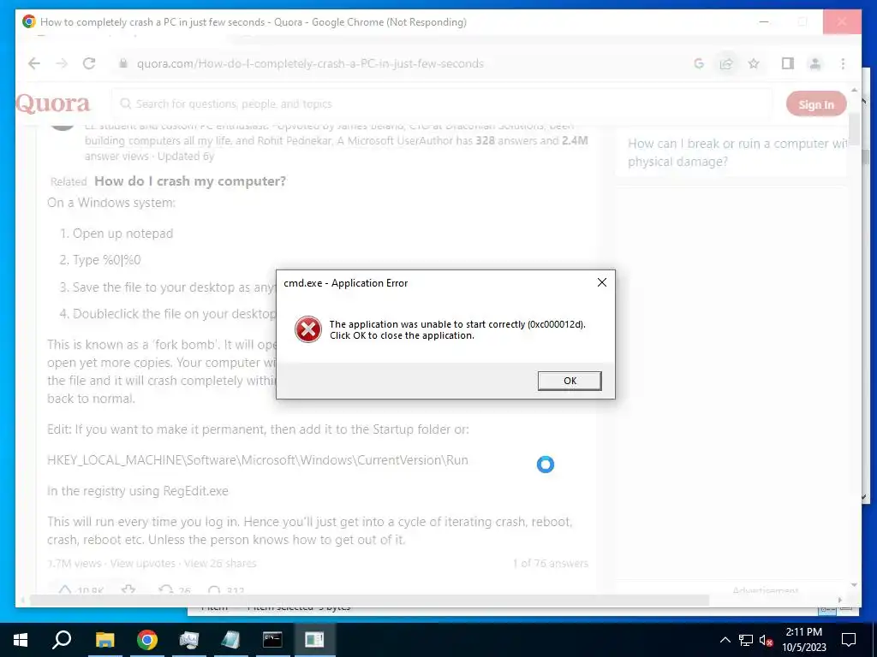Open File Explorer from the taskbar
The width and height of the screenshot is (877, 657).
(x=104, y=640)
